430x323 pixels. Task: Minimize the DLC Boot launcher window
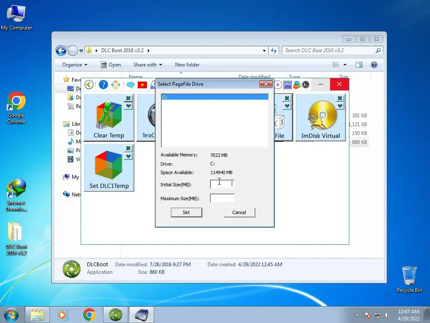[x=321, y=85]
